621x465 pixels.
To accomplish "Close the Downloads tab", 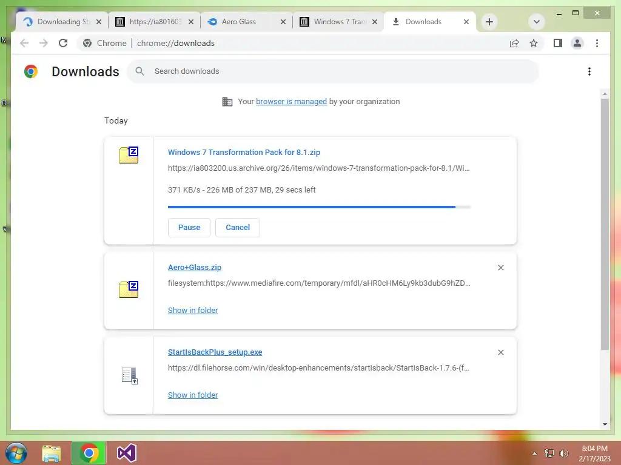I will (466, 22).
